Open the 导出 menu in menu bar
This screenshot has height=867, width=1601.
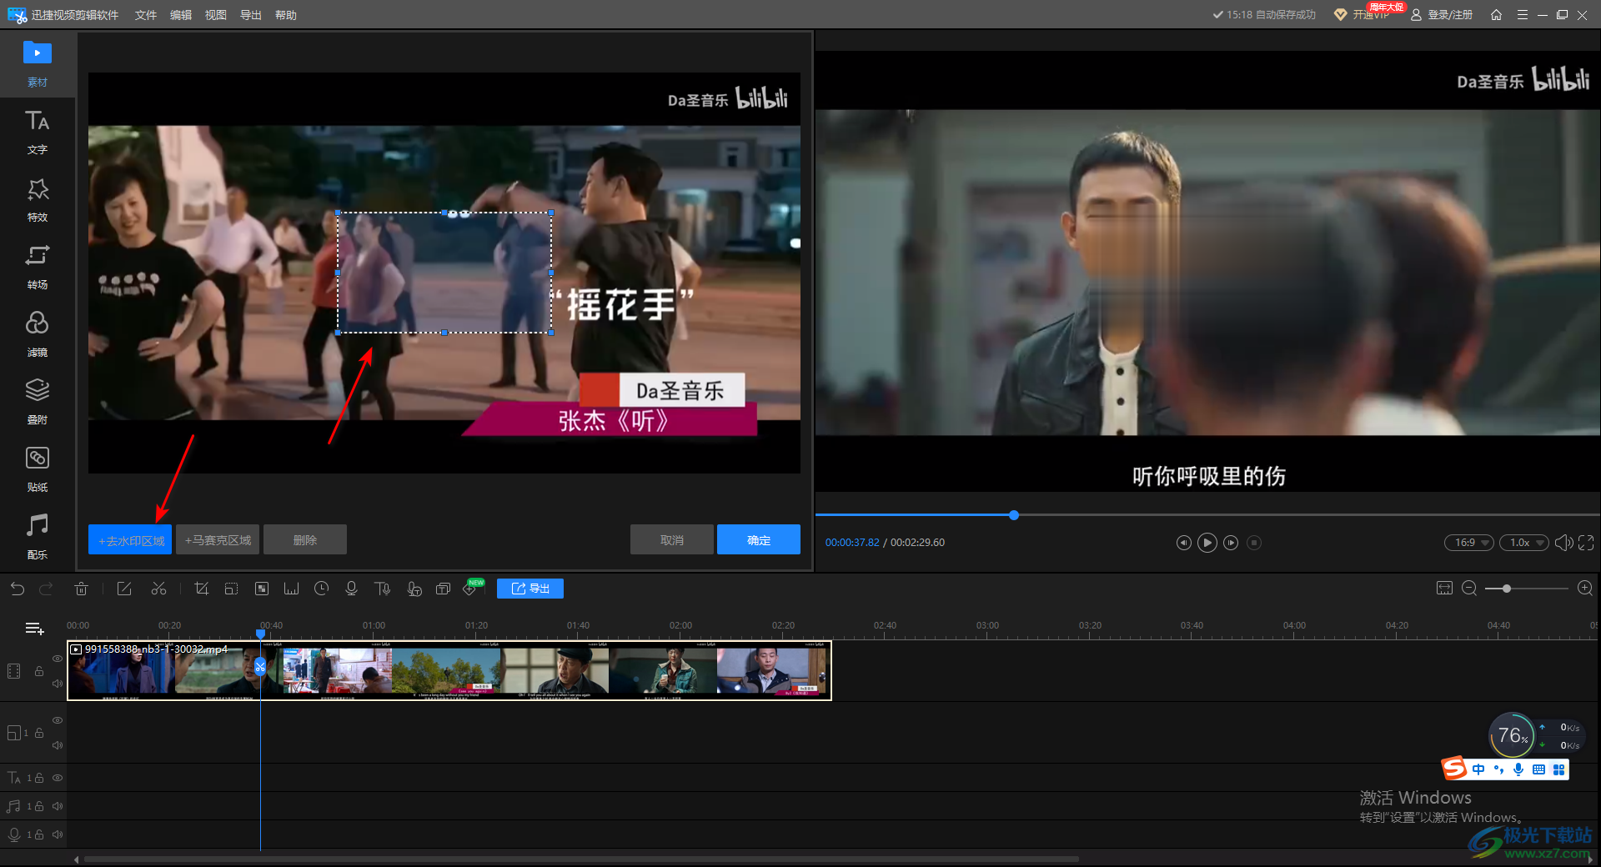click(251, 15)
